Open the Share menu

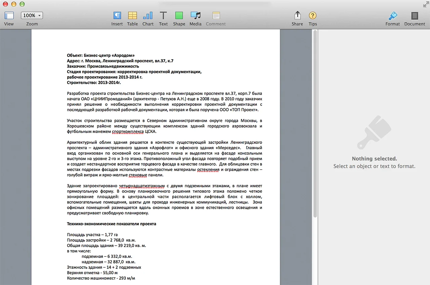(x=297, y=15)
